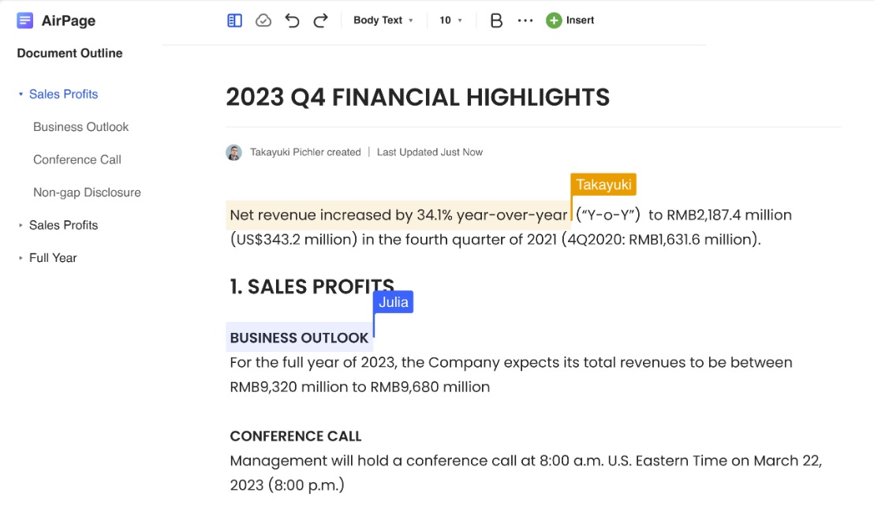Toggle bold text formatting
This screenshot has height=527, width=874.
(x=496, y=21)
